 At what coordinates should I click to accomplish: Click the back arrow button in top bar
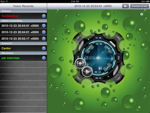pyautogui.click(x=125, y=6)
